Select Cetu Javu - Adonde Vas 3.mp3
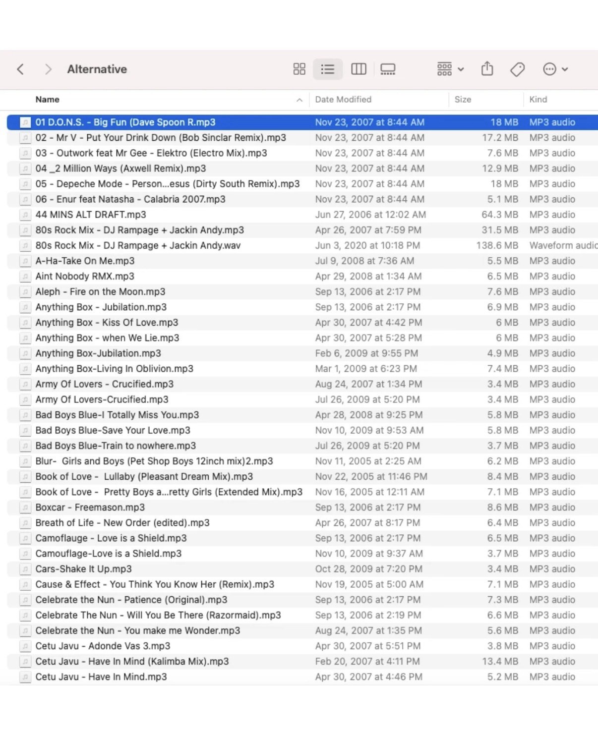598x735 pixels. click(103, 646)
